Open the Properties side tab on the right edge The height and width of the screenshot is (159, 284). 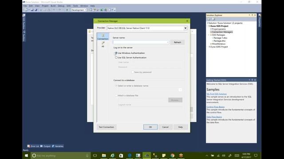click(x=260, y=21)
